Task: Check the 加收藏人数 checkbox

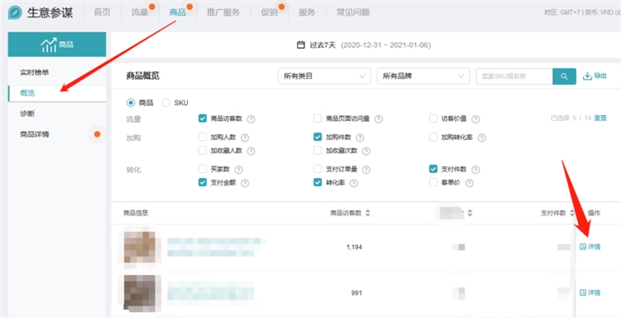Action: tap(202, 151)
